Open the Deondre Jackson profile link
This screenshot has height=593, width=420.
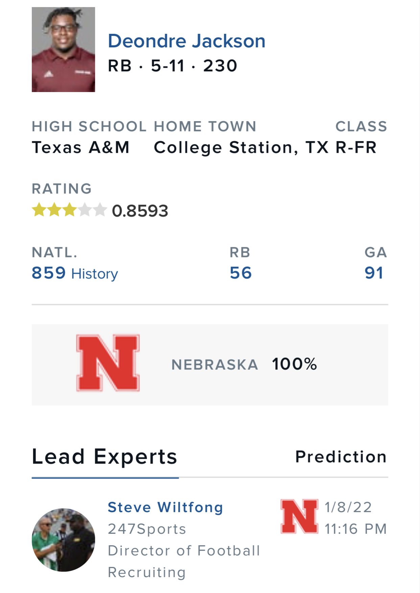click(186, 41)
